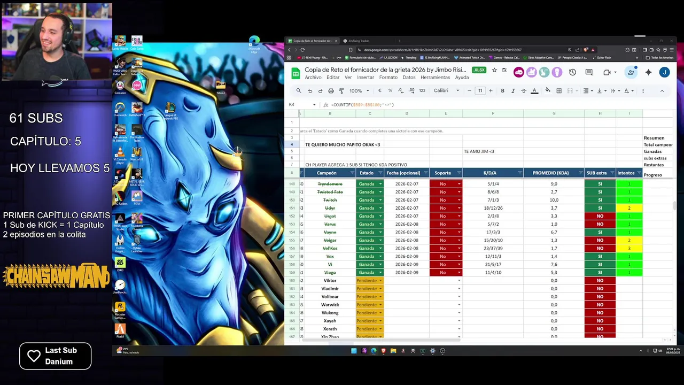Collapse the toolbar header chevron
The height and width of the screenshot is (385, 684).
pos(662,91)
